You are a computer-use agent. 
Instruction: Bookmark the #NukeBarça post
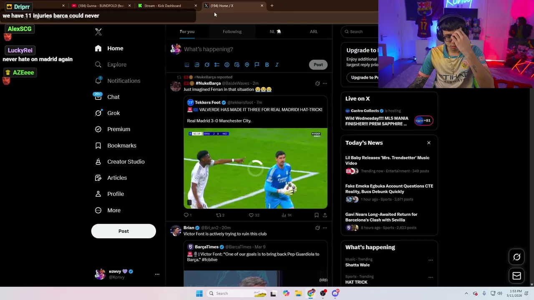tap(317, 215)
